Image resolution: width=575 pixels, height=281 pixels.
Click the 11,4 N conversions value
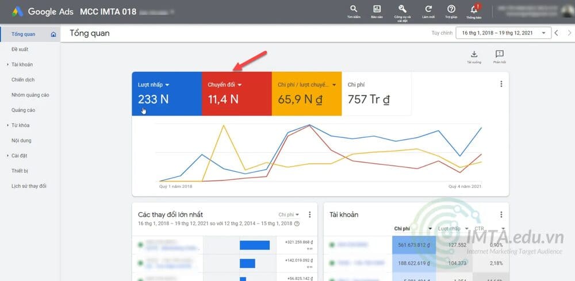[223, 99]
